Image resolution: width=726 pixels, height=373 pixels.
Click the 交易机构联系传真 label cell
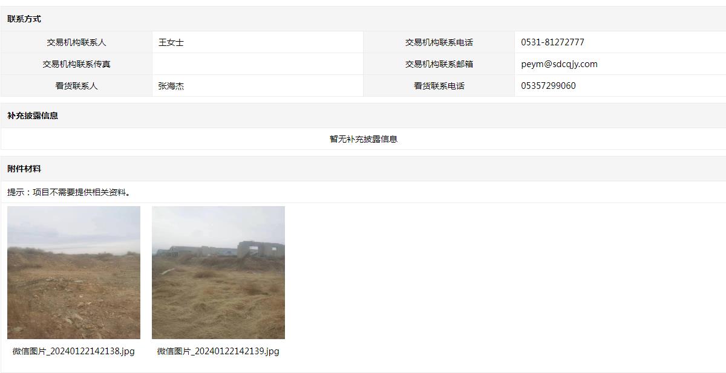(x=76, y=64)
